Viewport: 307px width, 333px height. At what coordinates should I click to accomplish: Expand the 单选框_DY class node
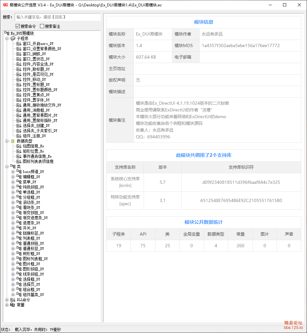(x=13, y=192)
